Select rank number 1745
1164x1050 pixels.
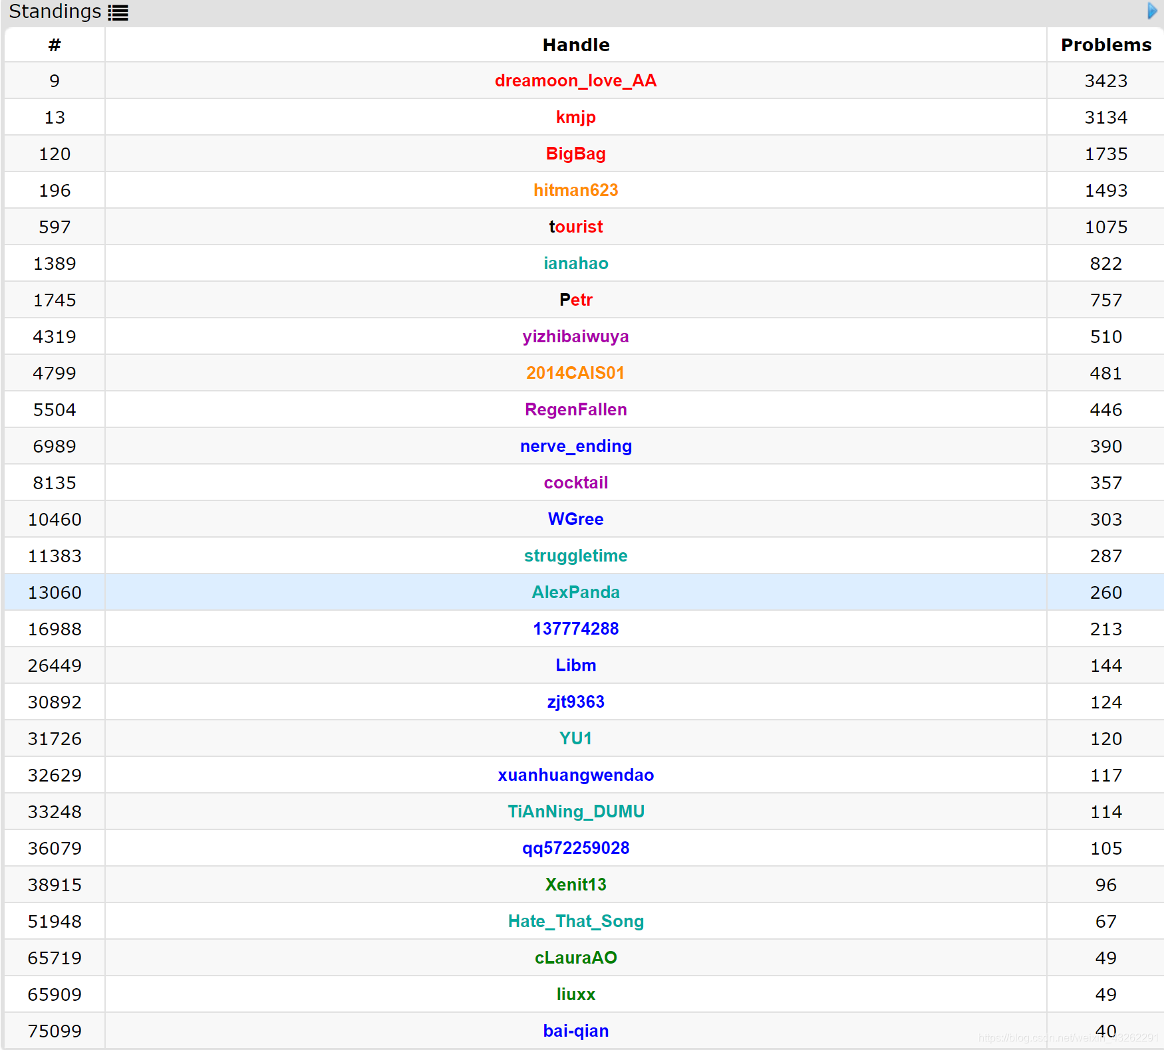coord(55,300)
